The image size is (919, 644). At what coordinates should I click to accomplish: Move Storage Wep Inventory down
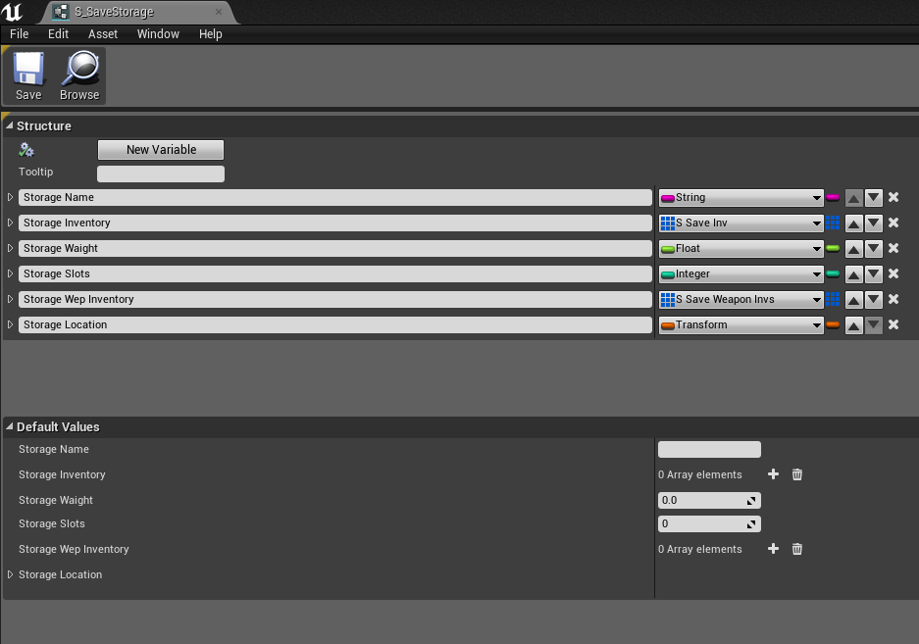(x=874, y=299)
